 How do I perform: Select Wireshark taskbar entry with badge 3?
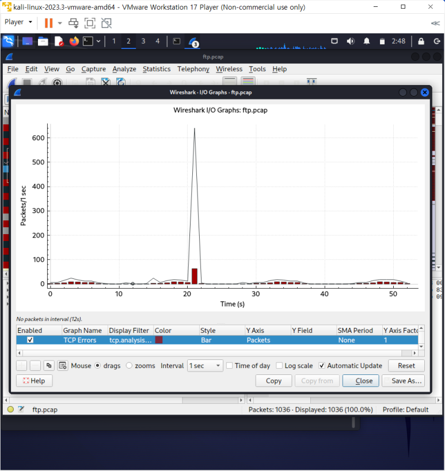tap(193, 42)
